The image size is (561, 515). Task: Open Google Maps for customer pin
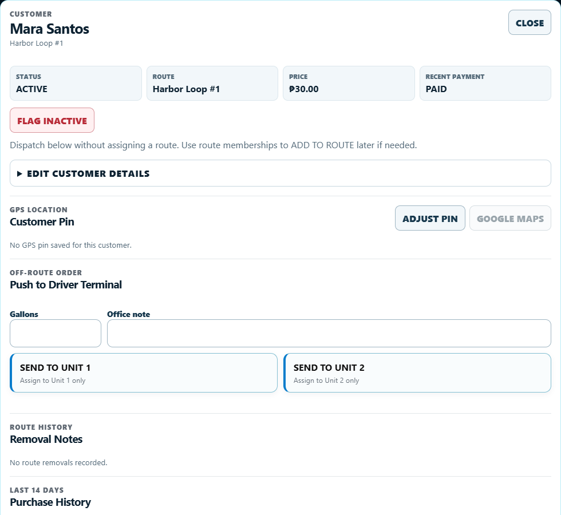[x=510, y=218]
